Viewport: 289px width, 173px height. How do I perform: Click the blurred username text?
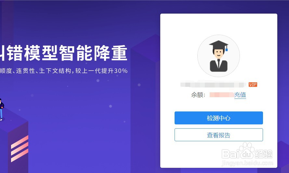click(213, 85)
